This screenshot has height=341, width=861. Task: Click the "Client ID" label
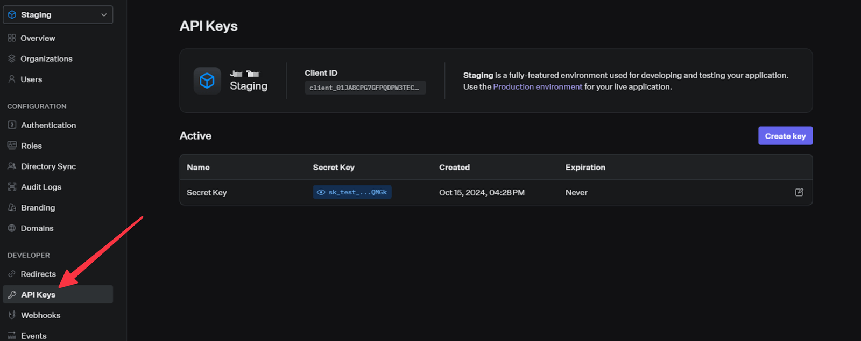pyautogui.click(x=321, y=73)
